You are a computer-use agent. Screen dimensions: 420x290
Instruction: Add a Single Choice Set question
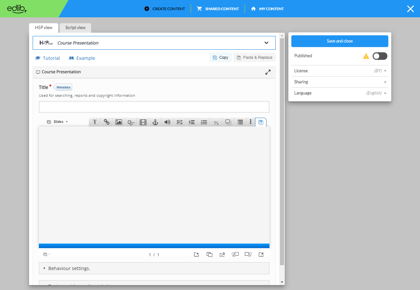coord(192,122)
